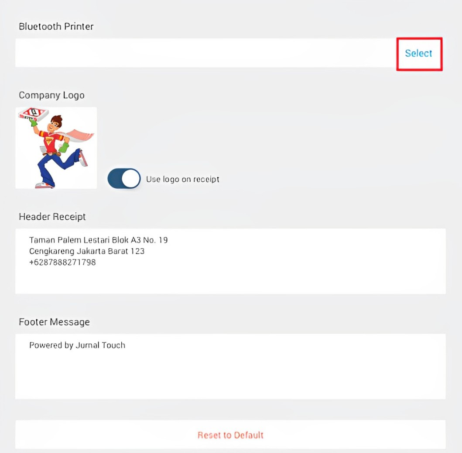The width and height of the screenshot is (462, 453).
Task: Click the Company Logo section heading
Action: click(x=52, y=95)
